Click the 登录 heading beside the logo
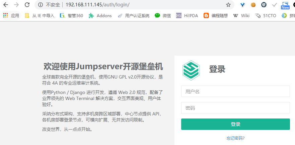Viewport: 295px width, 145px height. 217,69
